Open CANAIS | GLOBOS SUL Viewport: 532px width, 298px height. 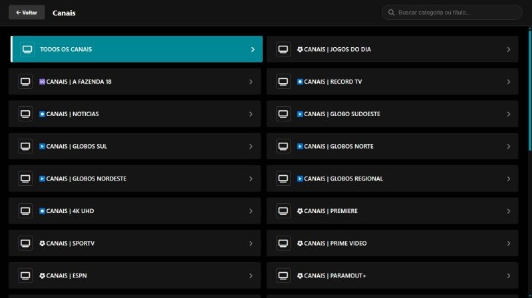135,146
